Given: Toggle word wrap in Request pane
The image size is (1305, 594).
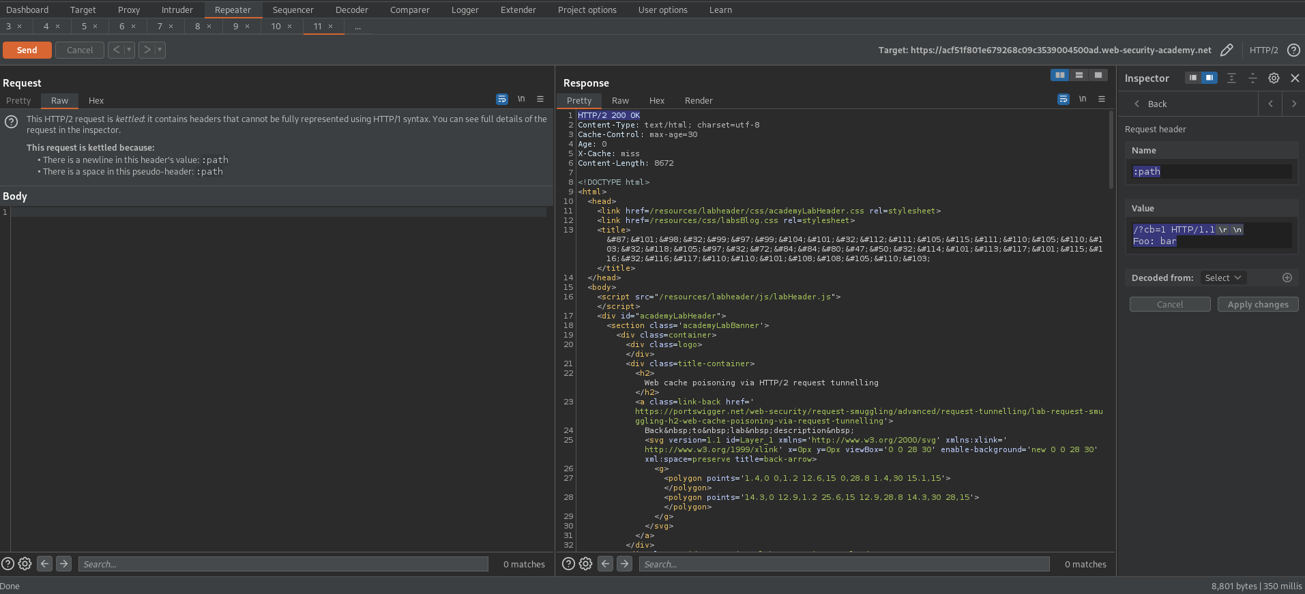Looking at the screenshot, I should pyautogui.click(x=502, y=99).
